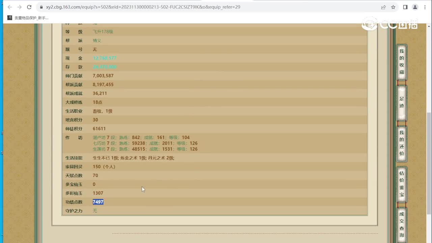
Task: View site security lock info
Action: click(41, 7)
